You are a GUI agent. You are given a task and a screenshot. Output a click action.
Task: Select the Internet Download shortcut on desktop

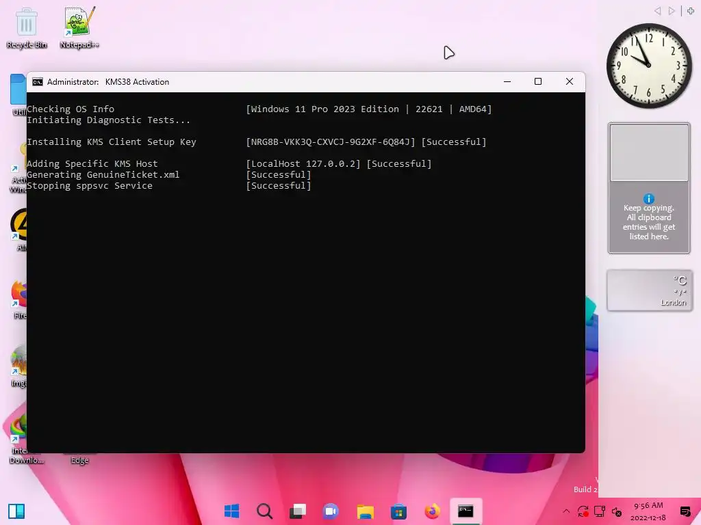point(18,440)
